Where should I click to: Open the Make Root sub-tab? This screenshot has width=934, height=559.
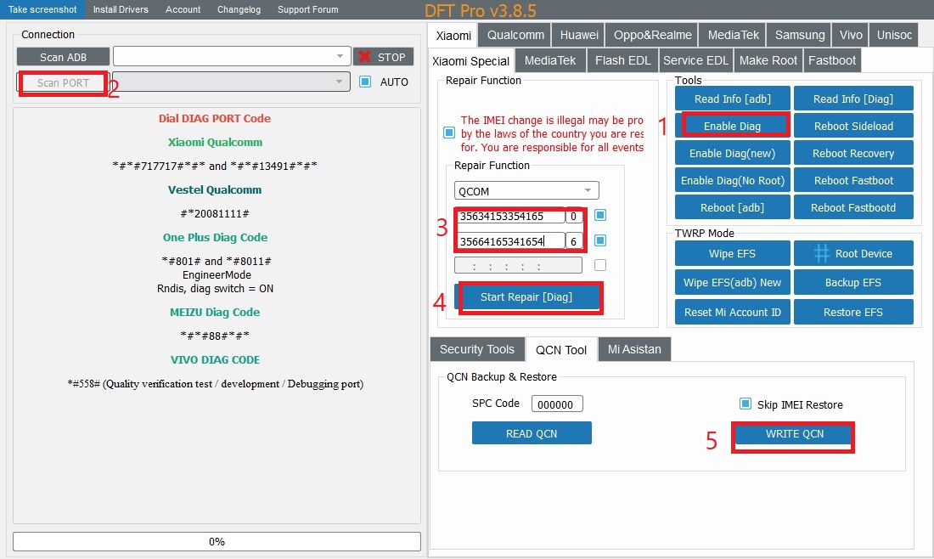[768, 61]
